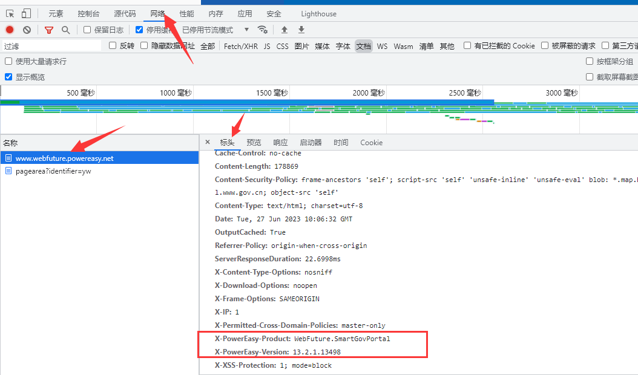Check the 按框架分组 option
Screen dimensions: 638x375
pos(590,61)
